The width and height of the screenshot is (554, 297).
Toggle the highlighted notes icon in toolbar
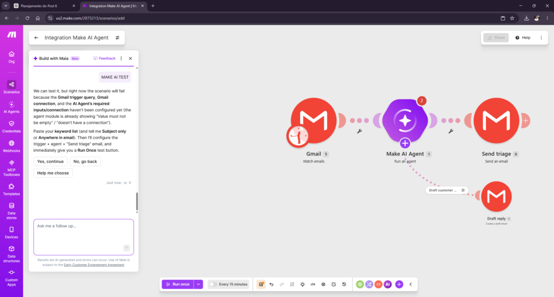click(261, 284)
